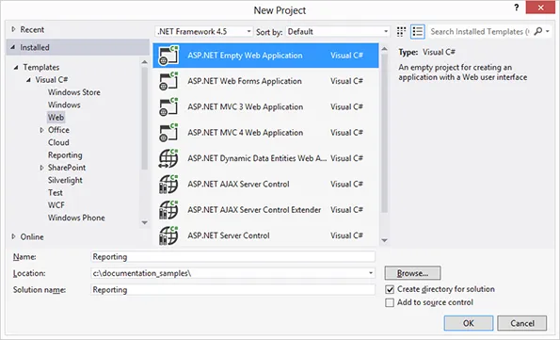Click the search magnifier icon
This screenshot has height=340, width=560.
click(x=537, y=31)
